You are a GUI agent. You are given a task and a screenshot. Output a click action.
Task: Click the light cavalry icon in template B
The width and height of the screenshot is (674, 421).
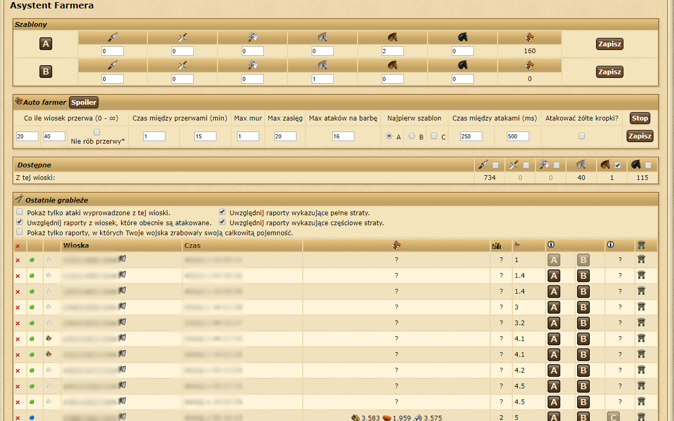coord(392,65)
